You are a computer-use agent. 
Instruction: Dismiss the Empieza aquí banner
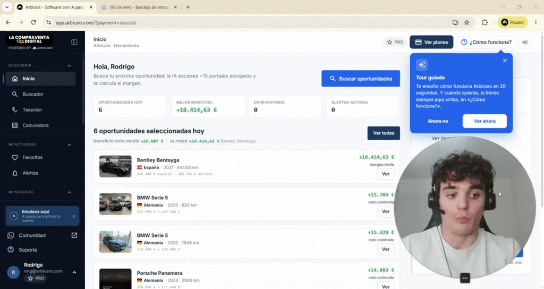(x=74, y=216)
